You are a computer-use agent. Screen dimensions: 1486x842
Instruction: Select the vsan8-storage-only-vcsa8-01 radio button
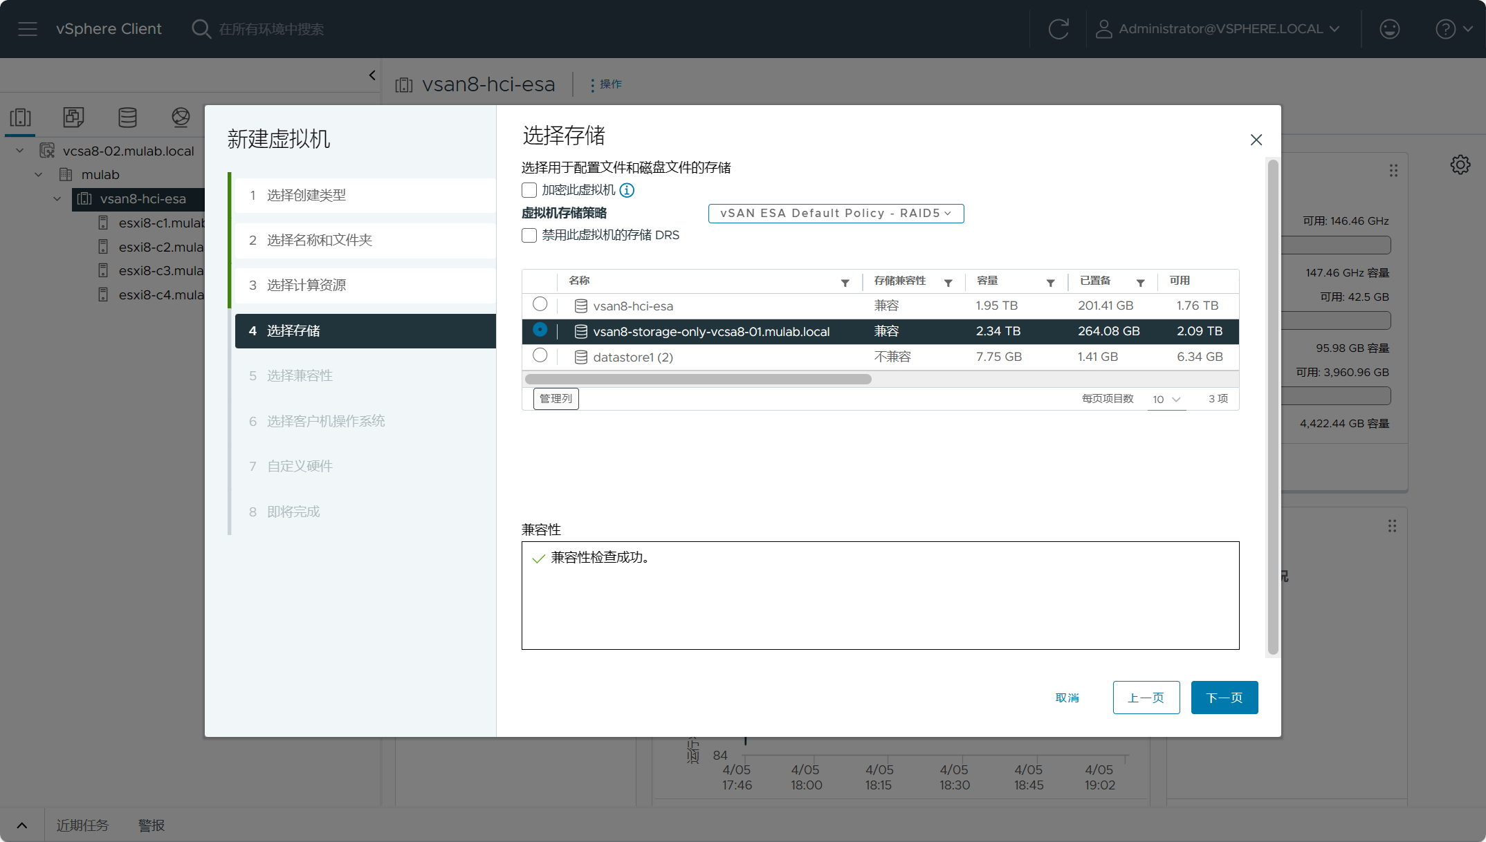[540, 330]
